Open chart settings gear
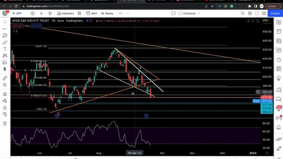The width and height of the screenshot is (283, 159). 250,13
